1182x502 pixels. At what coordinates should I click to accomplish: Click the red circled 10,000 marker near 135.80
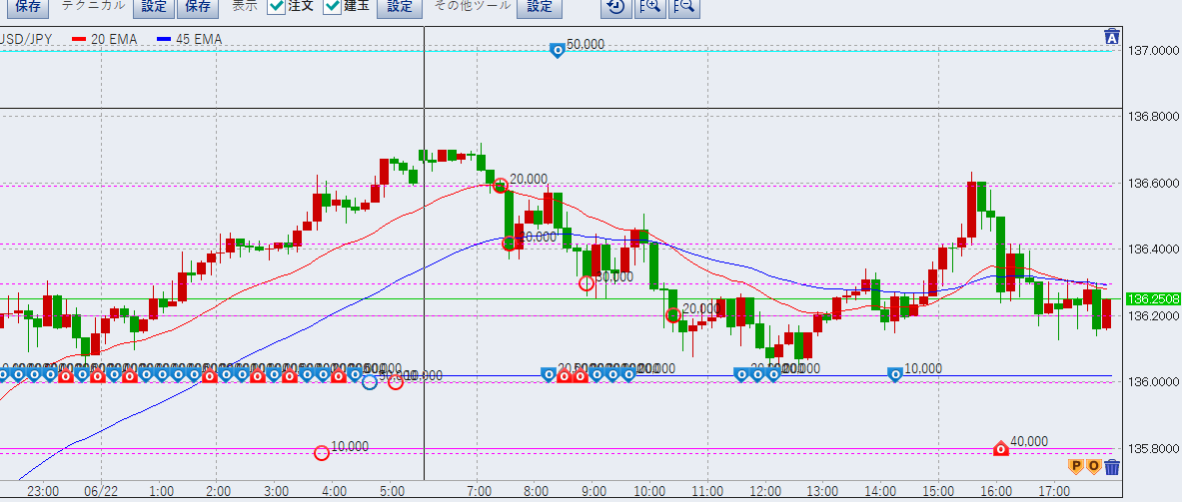point(322,452)
